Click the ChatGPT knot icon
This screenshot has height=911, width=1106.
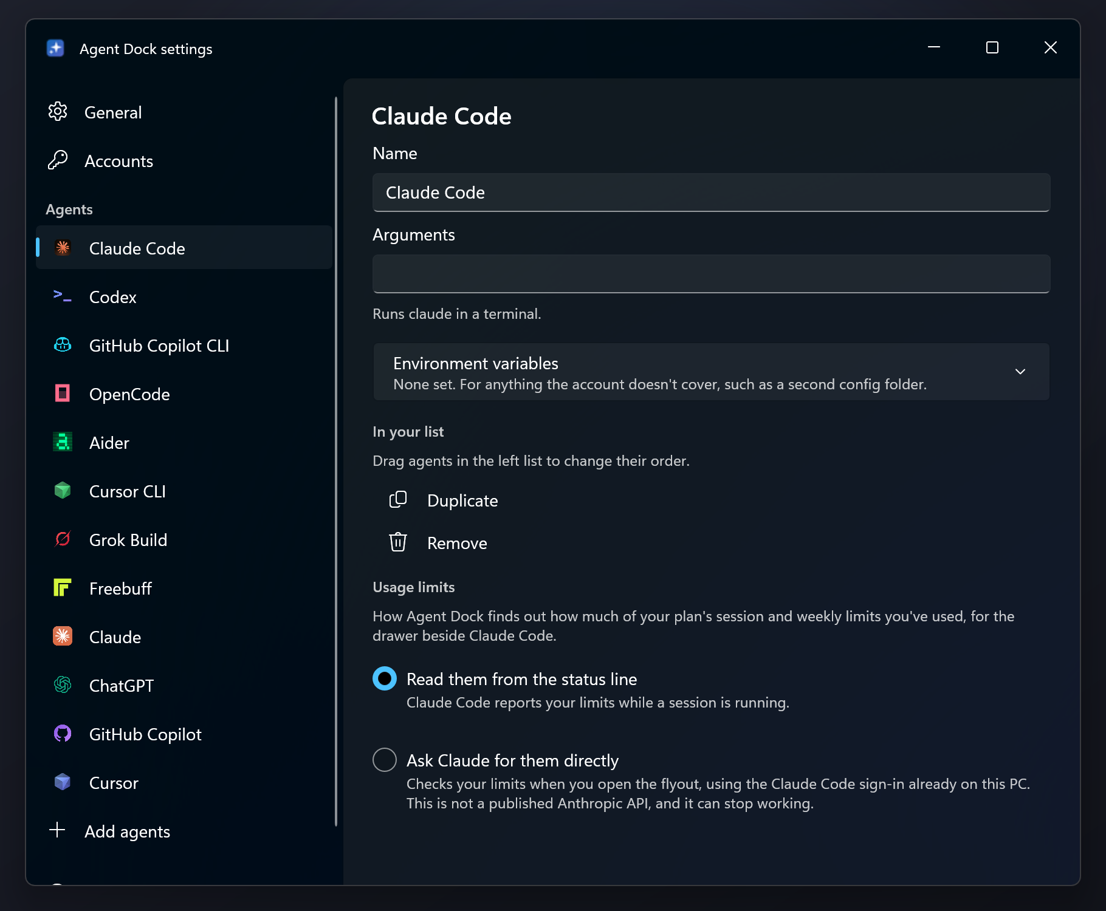coord(63,685)
